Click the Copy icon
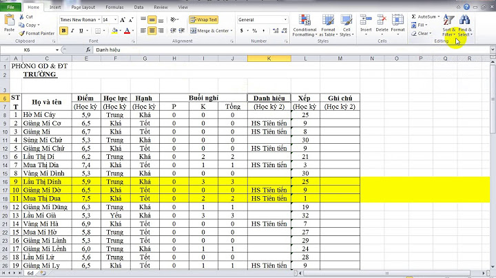Viewport: 496px width, 278px height. coord(21,25)
